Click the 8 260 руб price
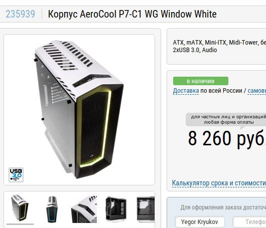This screenshot has height=228, width=266. (226, 139)
